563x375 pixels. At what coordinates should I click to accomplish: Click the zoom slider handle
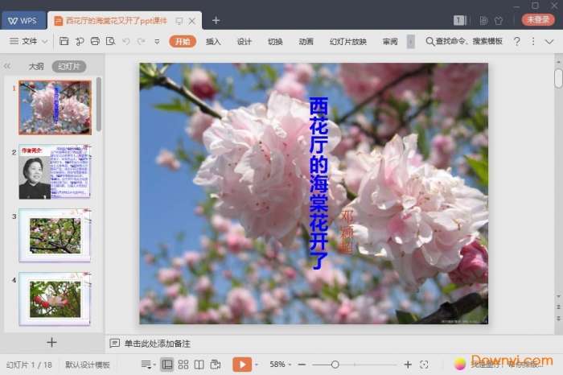335,365
